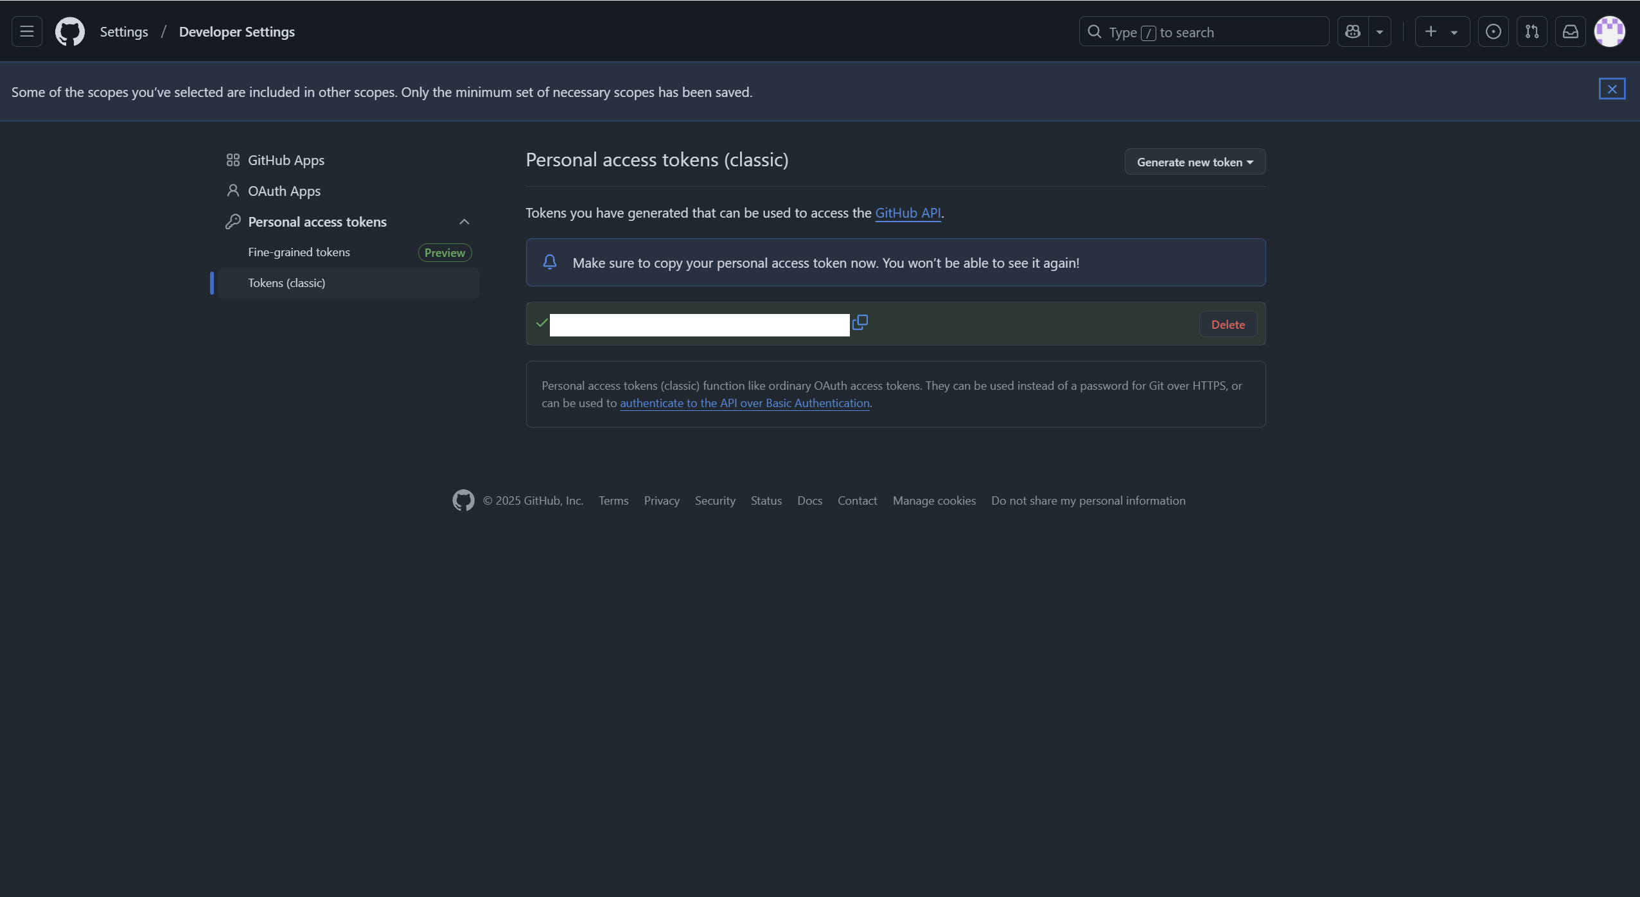Screen dimensions: 1640x897
Task: Expand the create new plus dropdown
Action: coord(1442,31)
